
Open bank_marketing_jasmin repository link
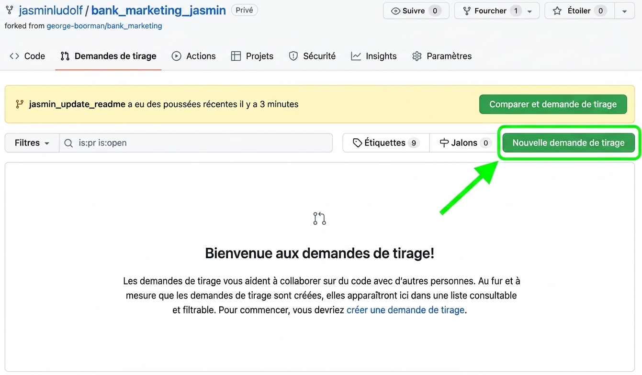(x=158, y=11)
